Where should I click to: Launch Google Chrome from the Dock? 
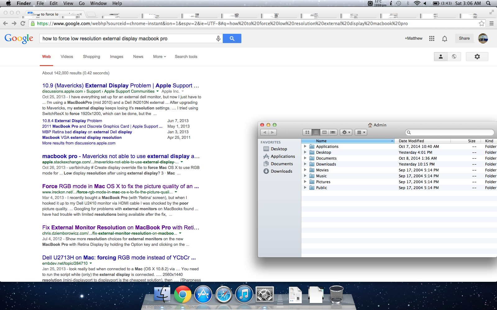[183, 294]
